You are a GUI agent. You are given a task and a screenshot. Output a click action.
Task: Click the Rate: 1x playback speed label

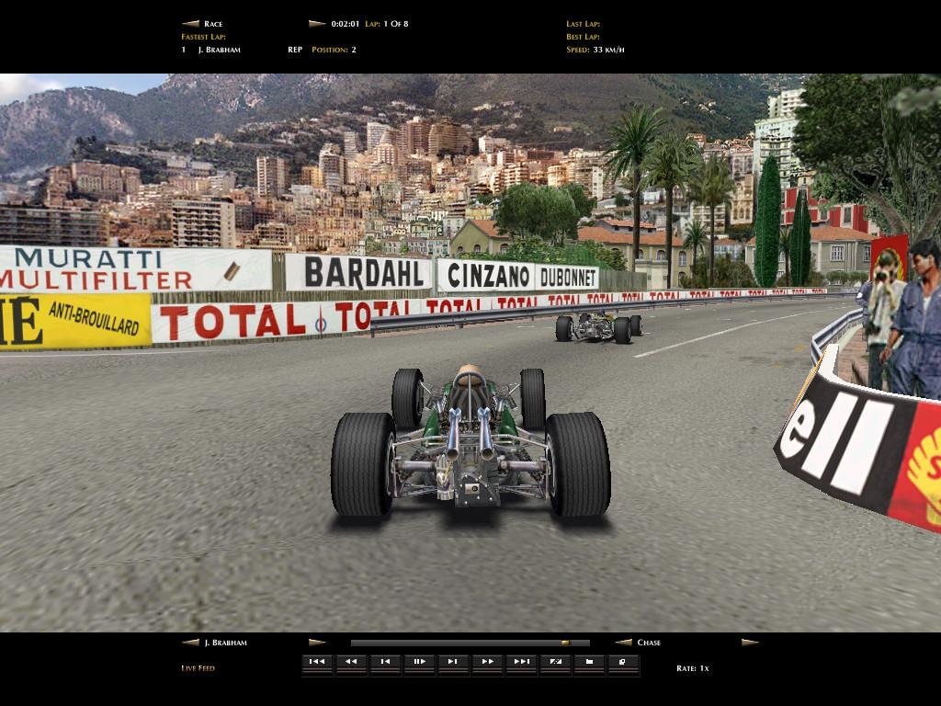click(693, 668)
